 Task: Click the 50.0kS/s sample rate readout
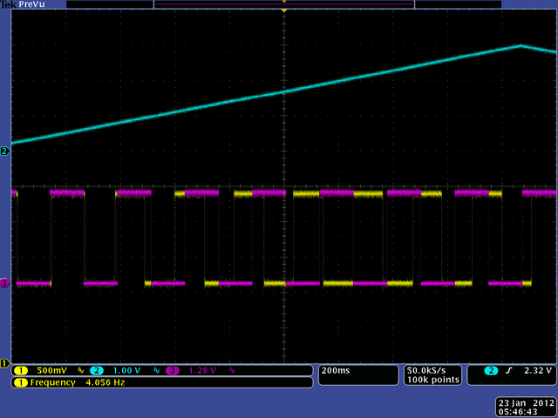[429, 370]
